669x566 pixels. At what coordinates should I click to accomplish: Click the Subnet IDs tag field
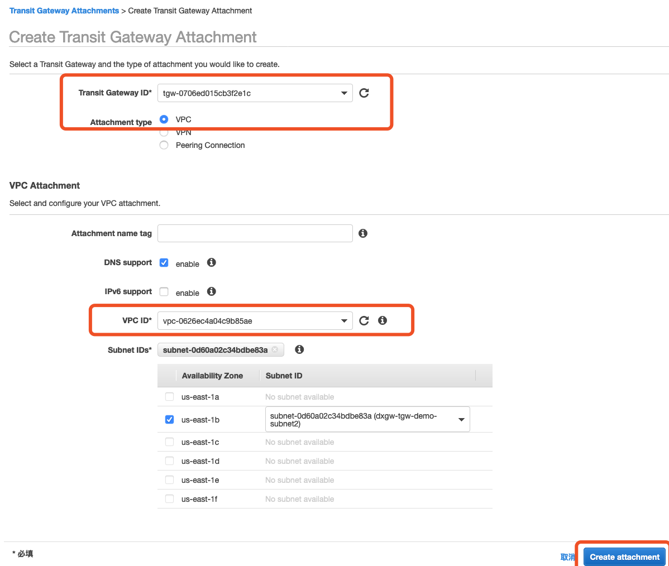click(221, 350)
